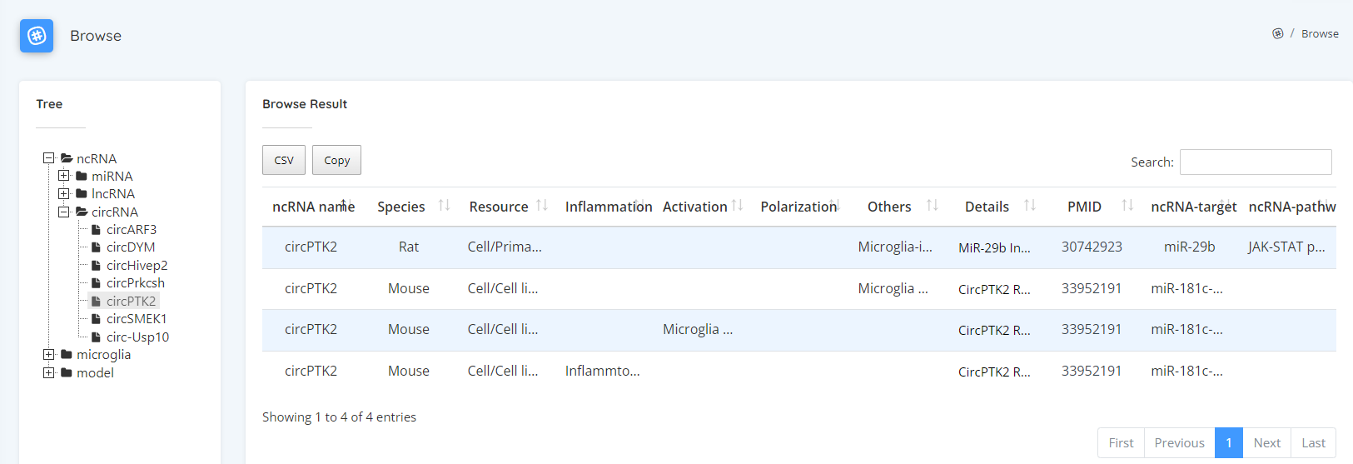The image size is (1353, 464).
Task: Go to the Next pagination page
Action: coord(1266,442)
